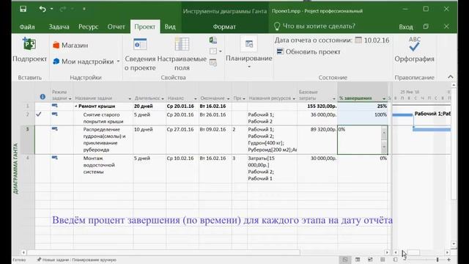Click the status date calendar icon
This screenshot has width=469, height=264.
(358, 40)
